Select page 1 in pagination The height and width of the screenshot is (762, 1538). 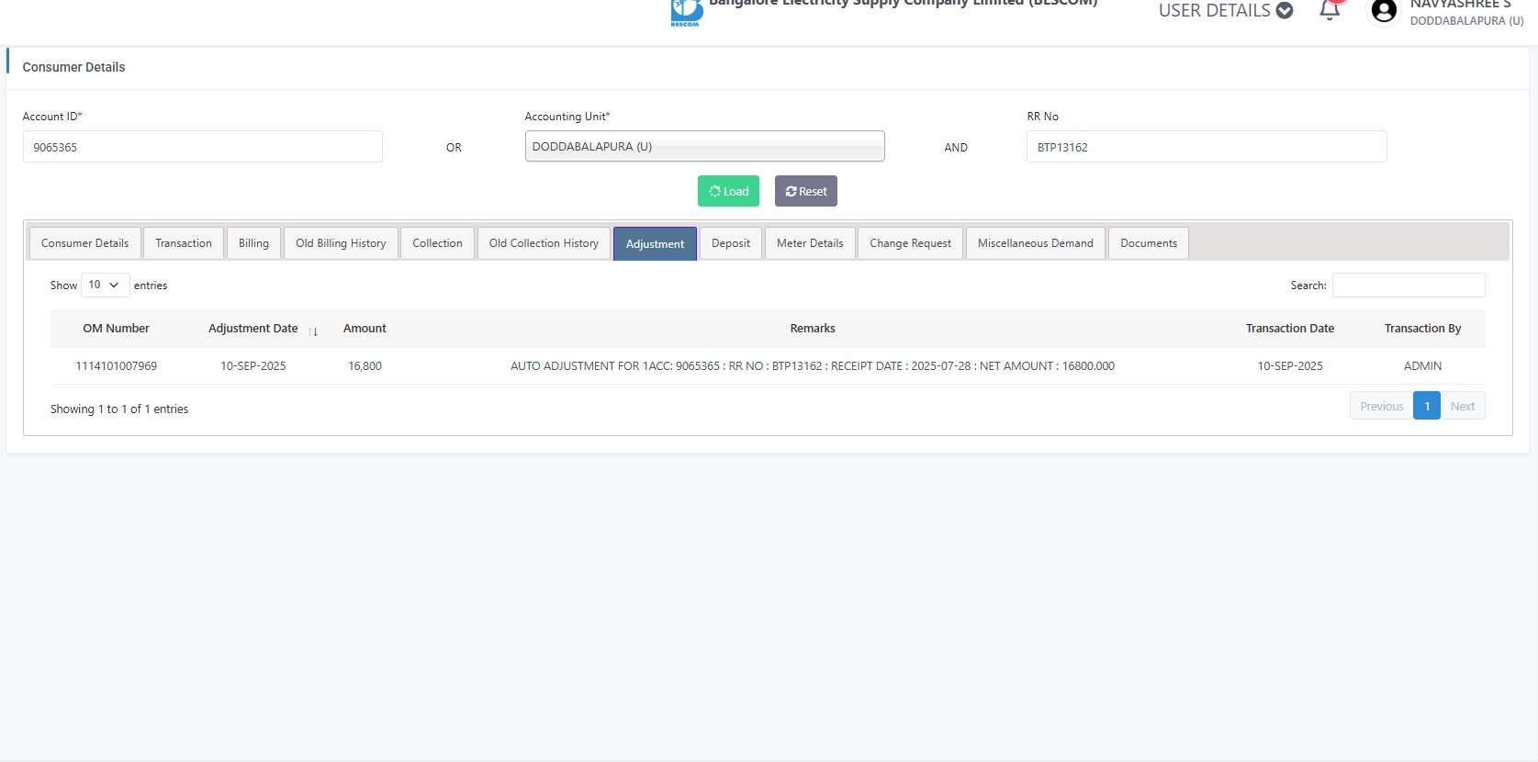(x=1427, y=406)
